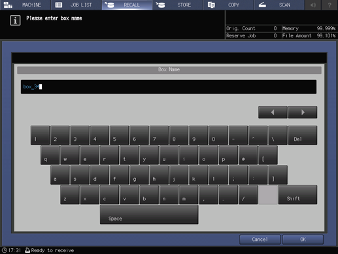
Task: Tap the letter q key
Action: 50,155
